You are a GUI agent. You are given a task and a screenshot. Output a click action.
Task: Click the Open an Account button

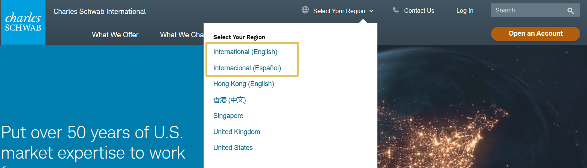[535, 34]
